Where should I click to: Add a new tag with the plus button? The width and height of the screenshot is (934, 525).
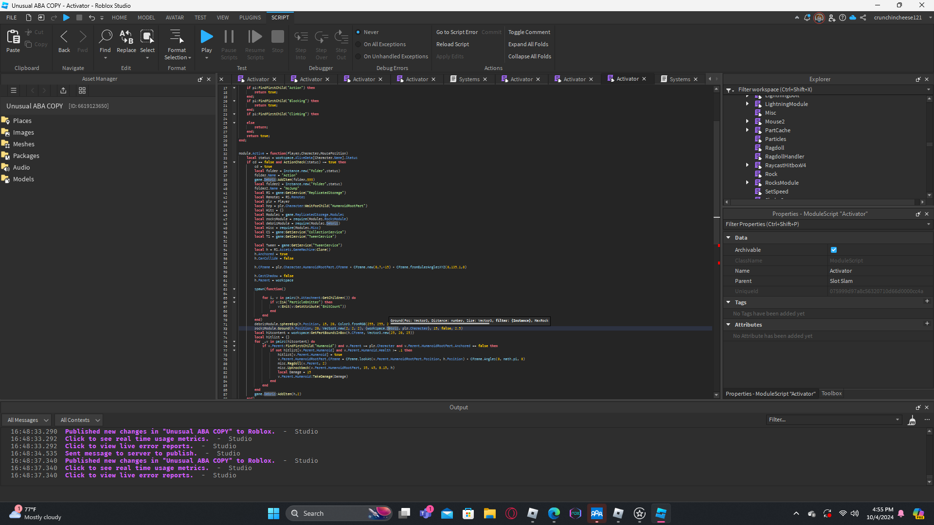point(927,301)
